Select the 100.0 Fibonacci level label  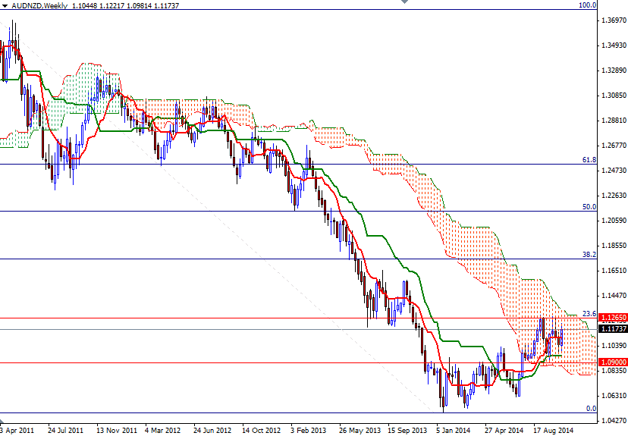[x=588, y=5]
